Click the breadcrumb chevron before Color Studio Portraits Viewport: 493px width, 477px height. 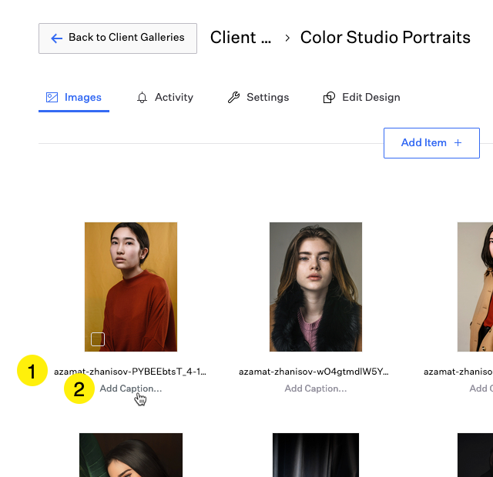pyautogui.click(x=287, y=38)
